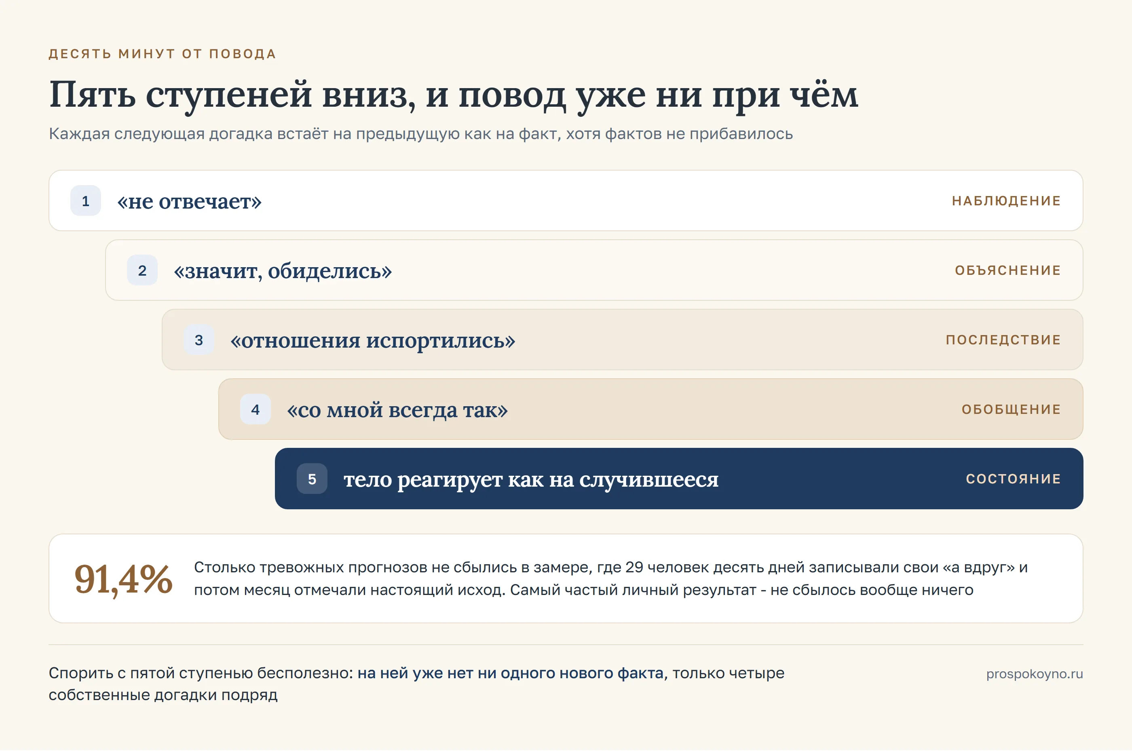Click the step number 3 badge

(x=199, y=340)
